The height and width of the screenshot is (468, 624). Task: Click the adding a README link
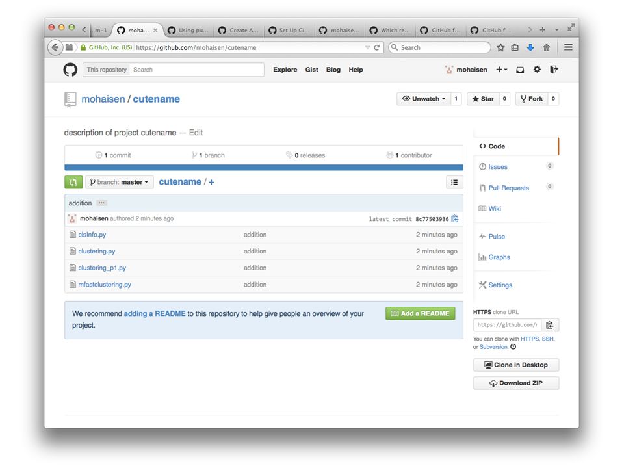click(x=155, y=313)
